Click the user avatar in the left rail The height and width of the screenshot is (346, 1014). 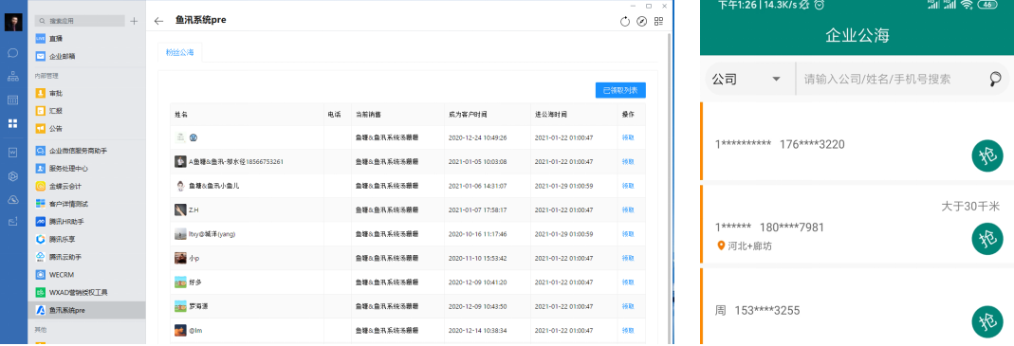tap(13, 22)
